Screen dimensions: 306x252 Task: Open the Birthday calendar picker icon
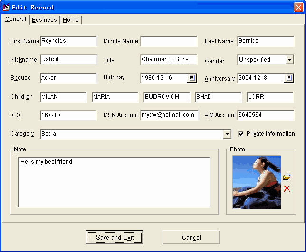pos(191,78)
